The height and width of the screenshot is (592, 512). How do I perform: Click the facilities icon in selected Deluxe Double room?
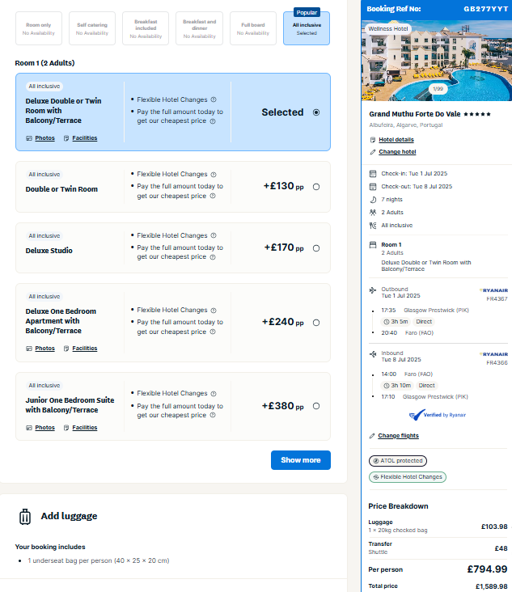pyautogui.click(x=66, y=138)
